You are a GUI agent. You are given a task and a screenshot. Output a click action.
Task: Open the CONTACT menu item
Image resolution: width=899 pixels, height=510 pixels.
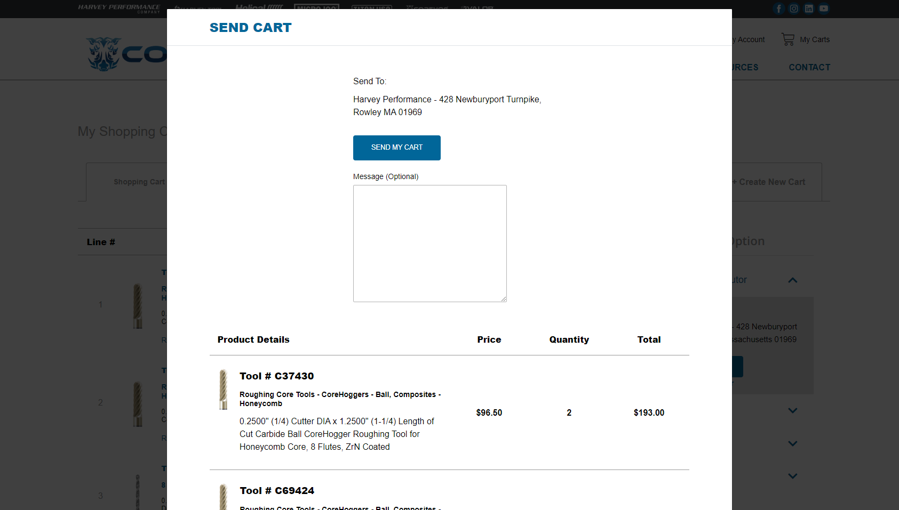click(x=809, y=68)
